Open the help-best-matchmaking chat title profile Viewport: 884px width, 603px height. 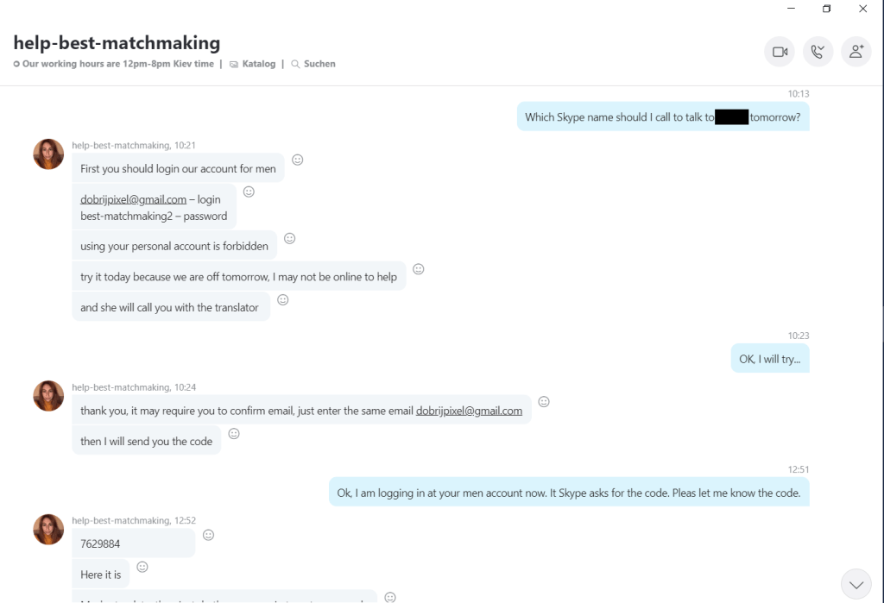point(117,42)
